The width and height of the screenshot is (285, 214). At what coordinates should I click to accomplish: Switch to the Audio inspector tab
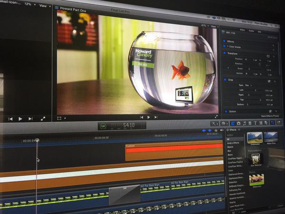point(251,31)
